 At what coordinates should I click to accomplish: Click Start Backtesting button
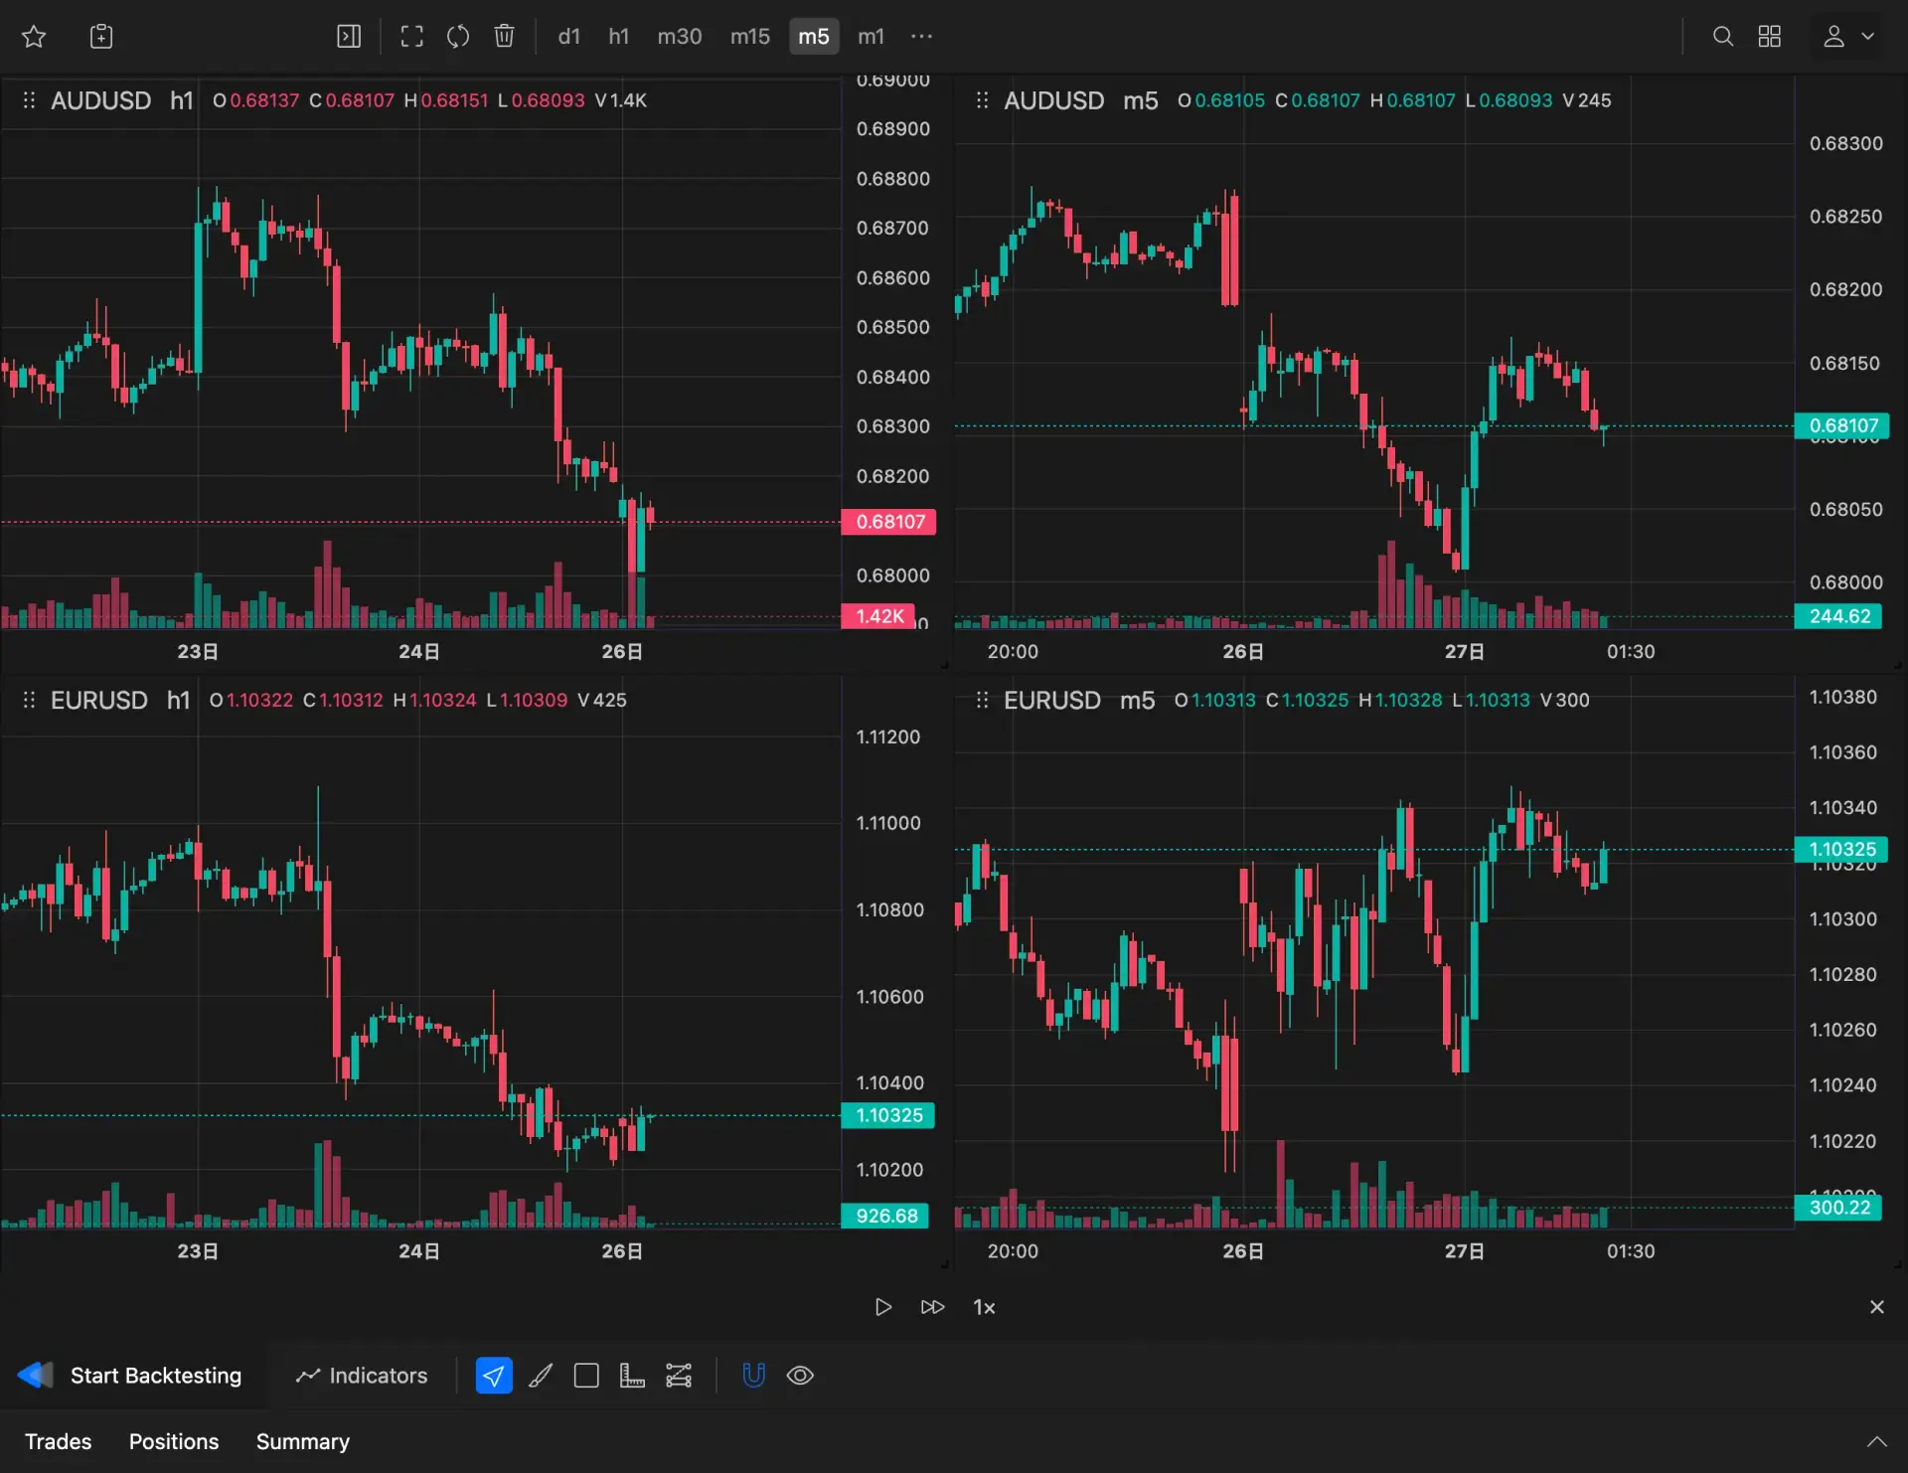(131, 1376)
